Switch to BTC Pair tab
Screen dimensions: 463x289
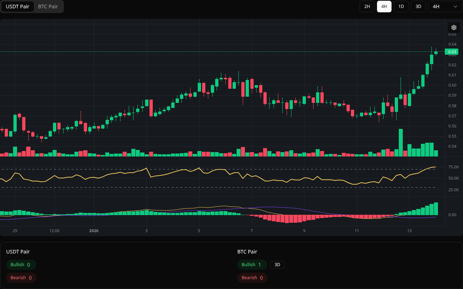pos(48,7)
